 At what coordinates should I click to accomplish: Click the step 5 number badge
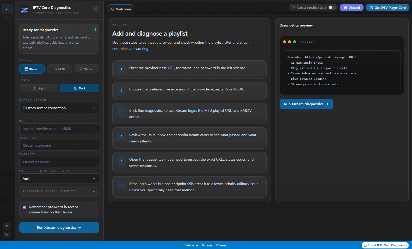pos(121,161)
